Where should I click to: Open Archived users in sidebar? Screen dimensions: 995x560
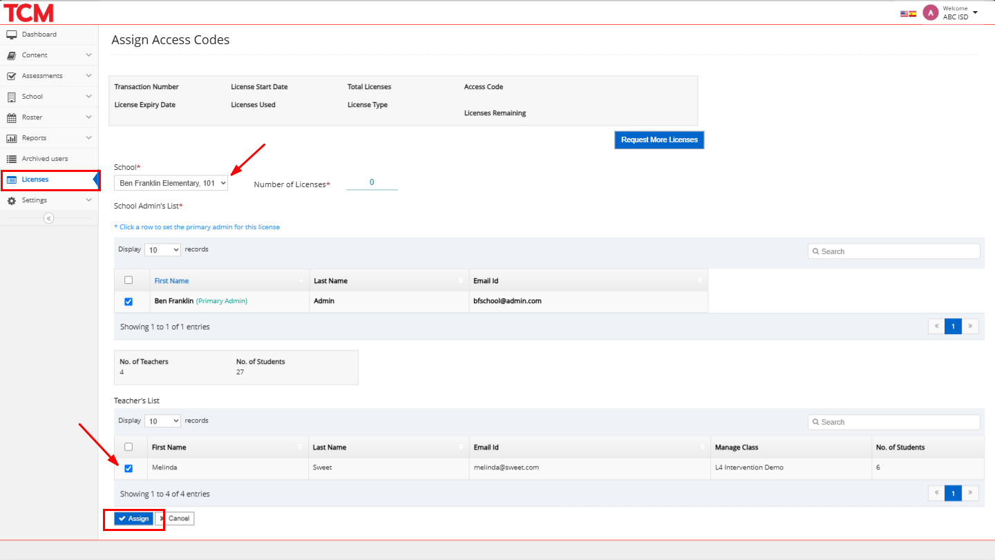click(x=44, y=159)
